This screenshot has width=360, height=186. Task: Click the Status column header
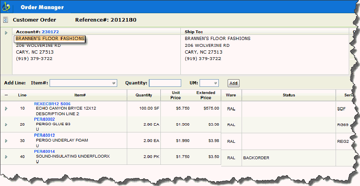288,95
